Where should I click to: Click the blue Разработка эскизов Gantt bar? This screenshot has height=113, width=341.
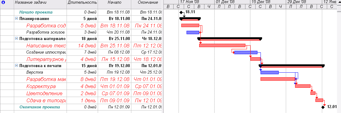[193, 32]
